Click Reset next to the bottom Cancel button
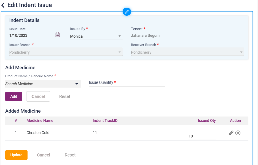This screenshot has width=258, height=165. click(70, 155)
